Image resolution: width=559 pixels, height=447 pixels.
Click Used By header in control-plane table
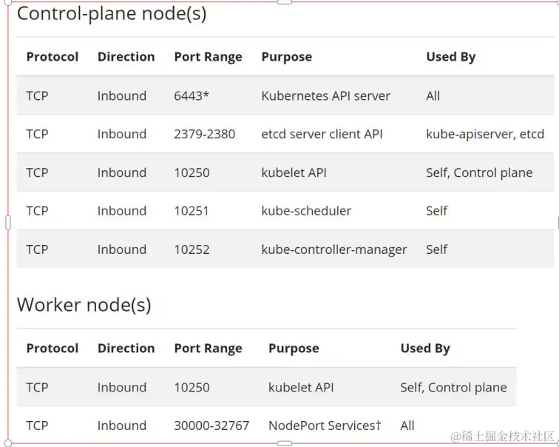tap(450, 57)
